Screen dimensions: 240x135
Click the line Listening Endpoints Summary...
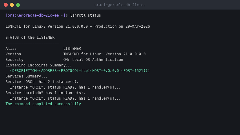click(38, 65)
